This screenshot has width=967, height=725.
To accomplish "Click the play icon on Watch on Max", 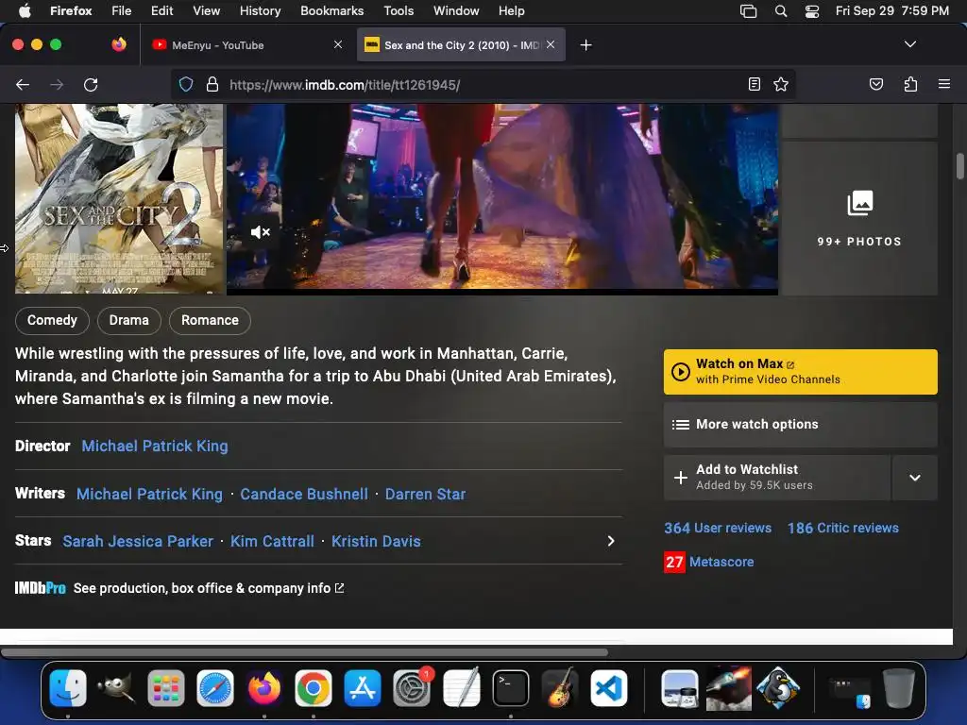I will coord(680,372).
